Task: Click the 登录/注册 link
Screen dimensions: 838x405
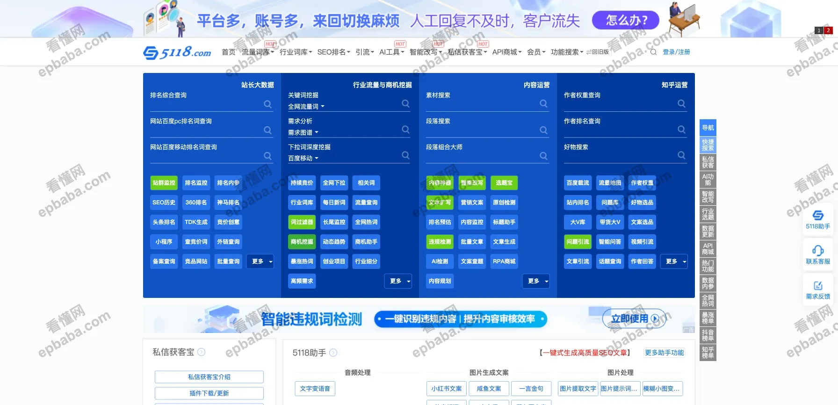Action: (x=676, y=52)
